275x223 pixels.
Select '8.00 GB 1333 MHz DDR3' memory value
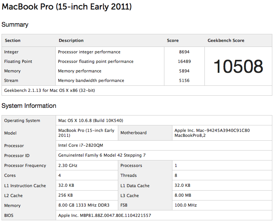point(84,205)
